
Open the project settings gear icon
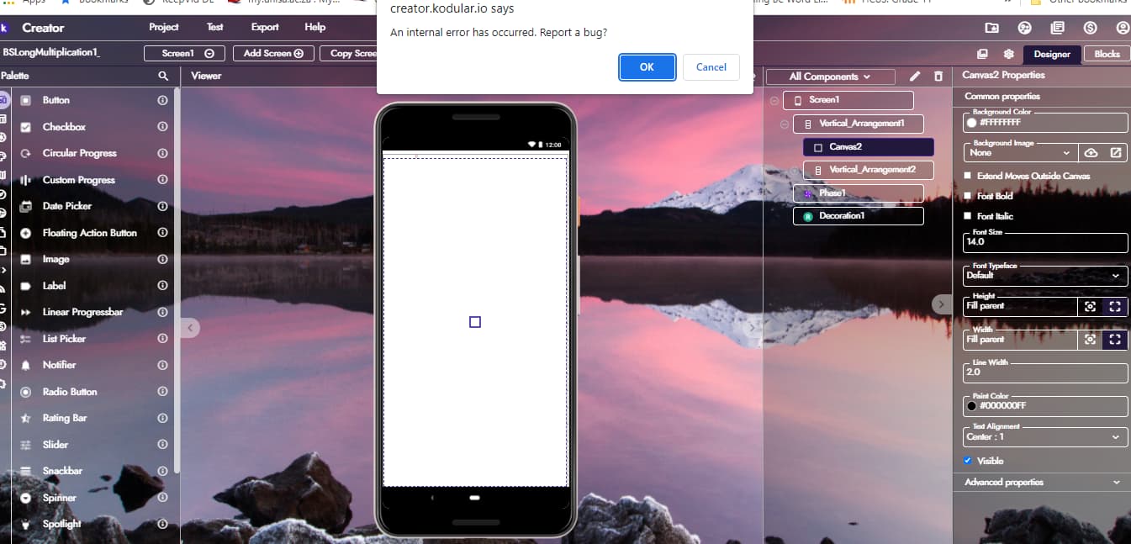tap(1008, 54)
